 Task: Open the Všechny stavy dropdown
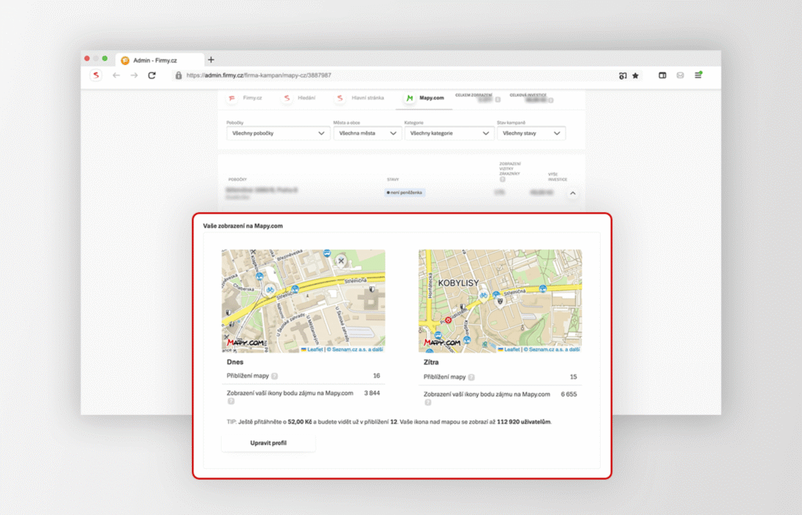click(531, 133)
